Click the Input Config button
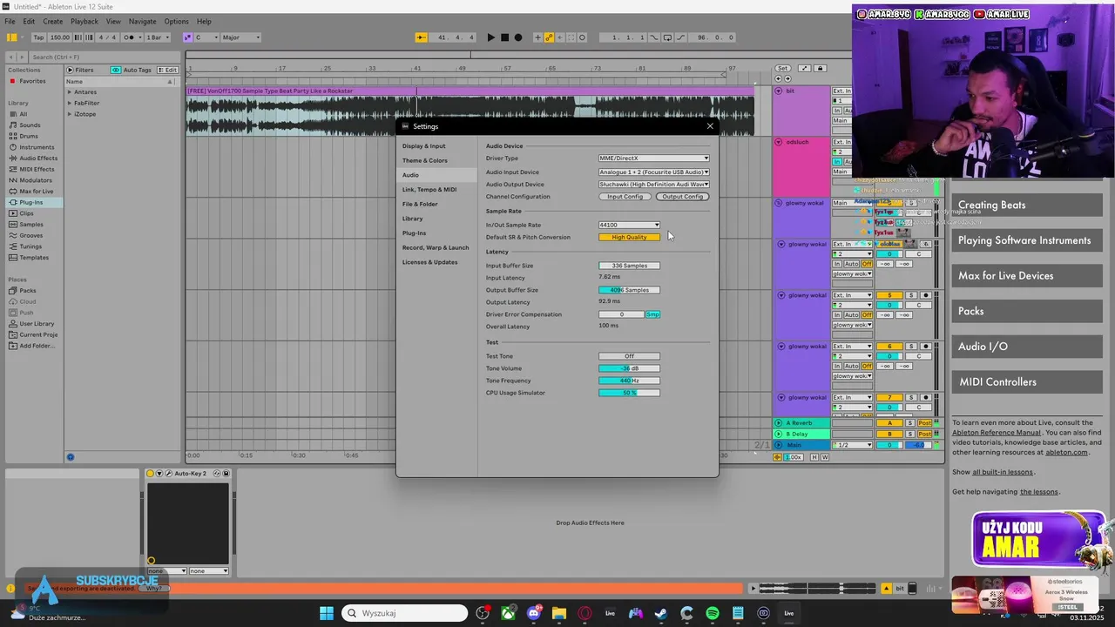Viewport: 1115px width, 627px height. tap(625, 197)
